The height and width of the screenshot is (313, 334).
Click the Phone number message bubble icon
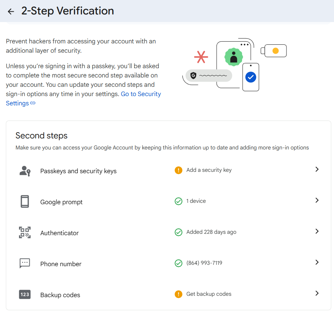(x=25, y=263)
